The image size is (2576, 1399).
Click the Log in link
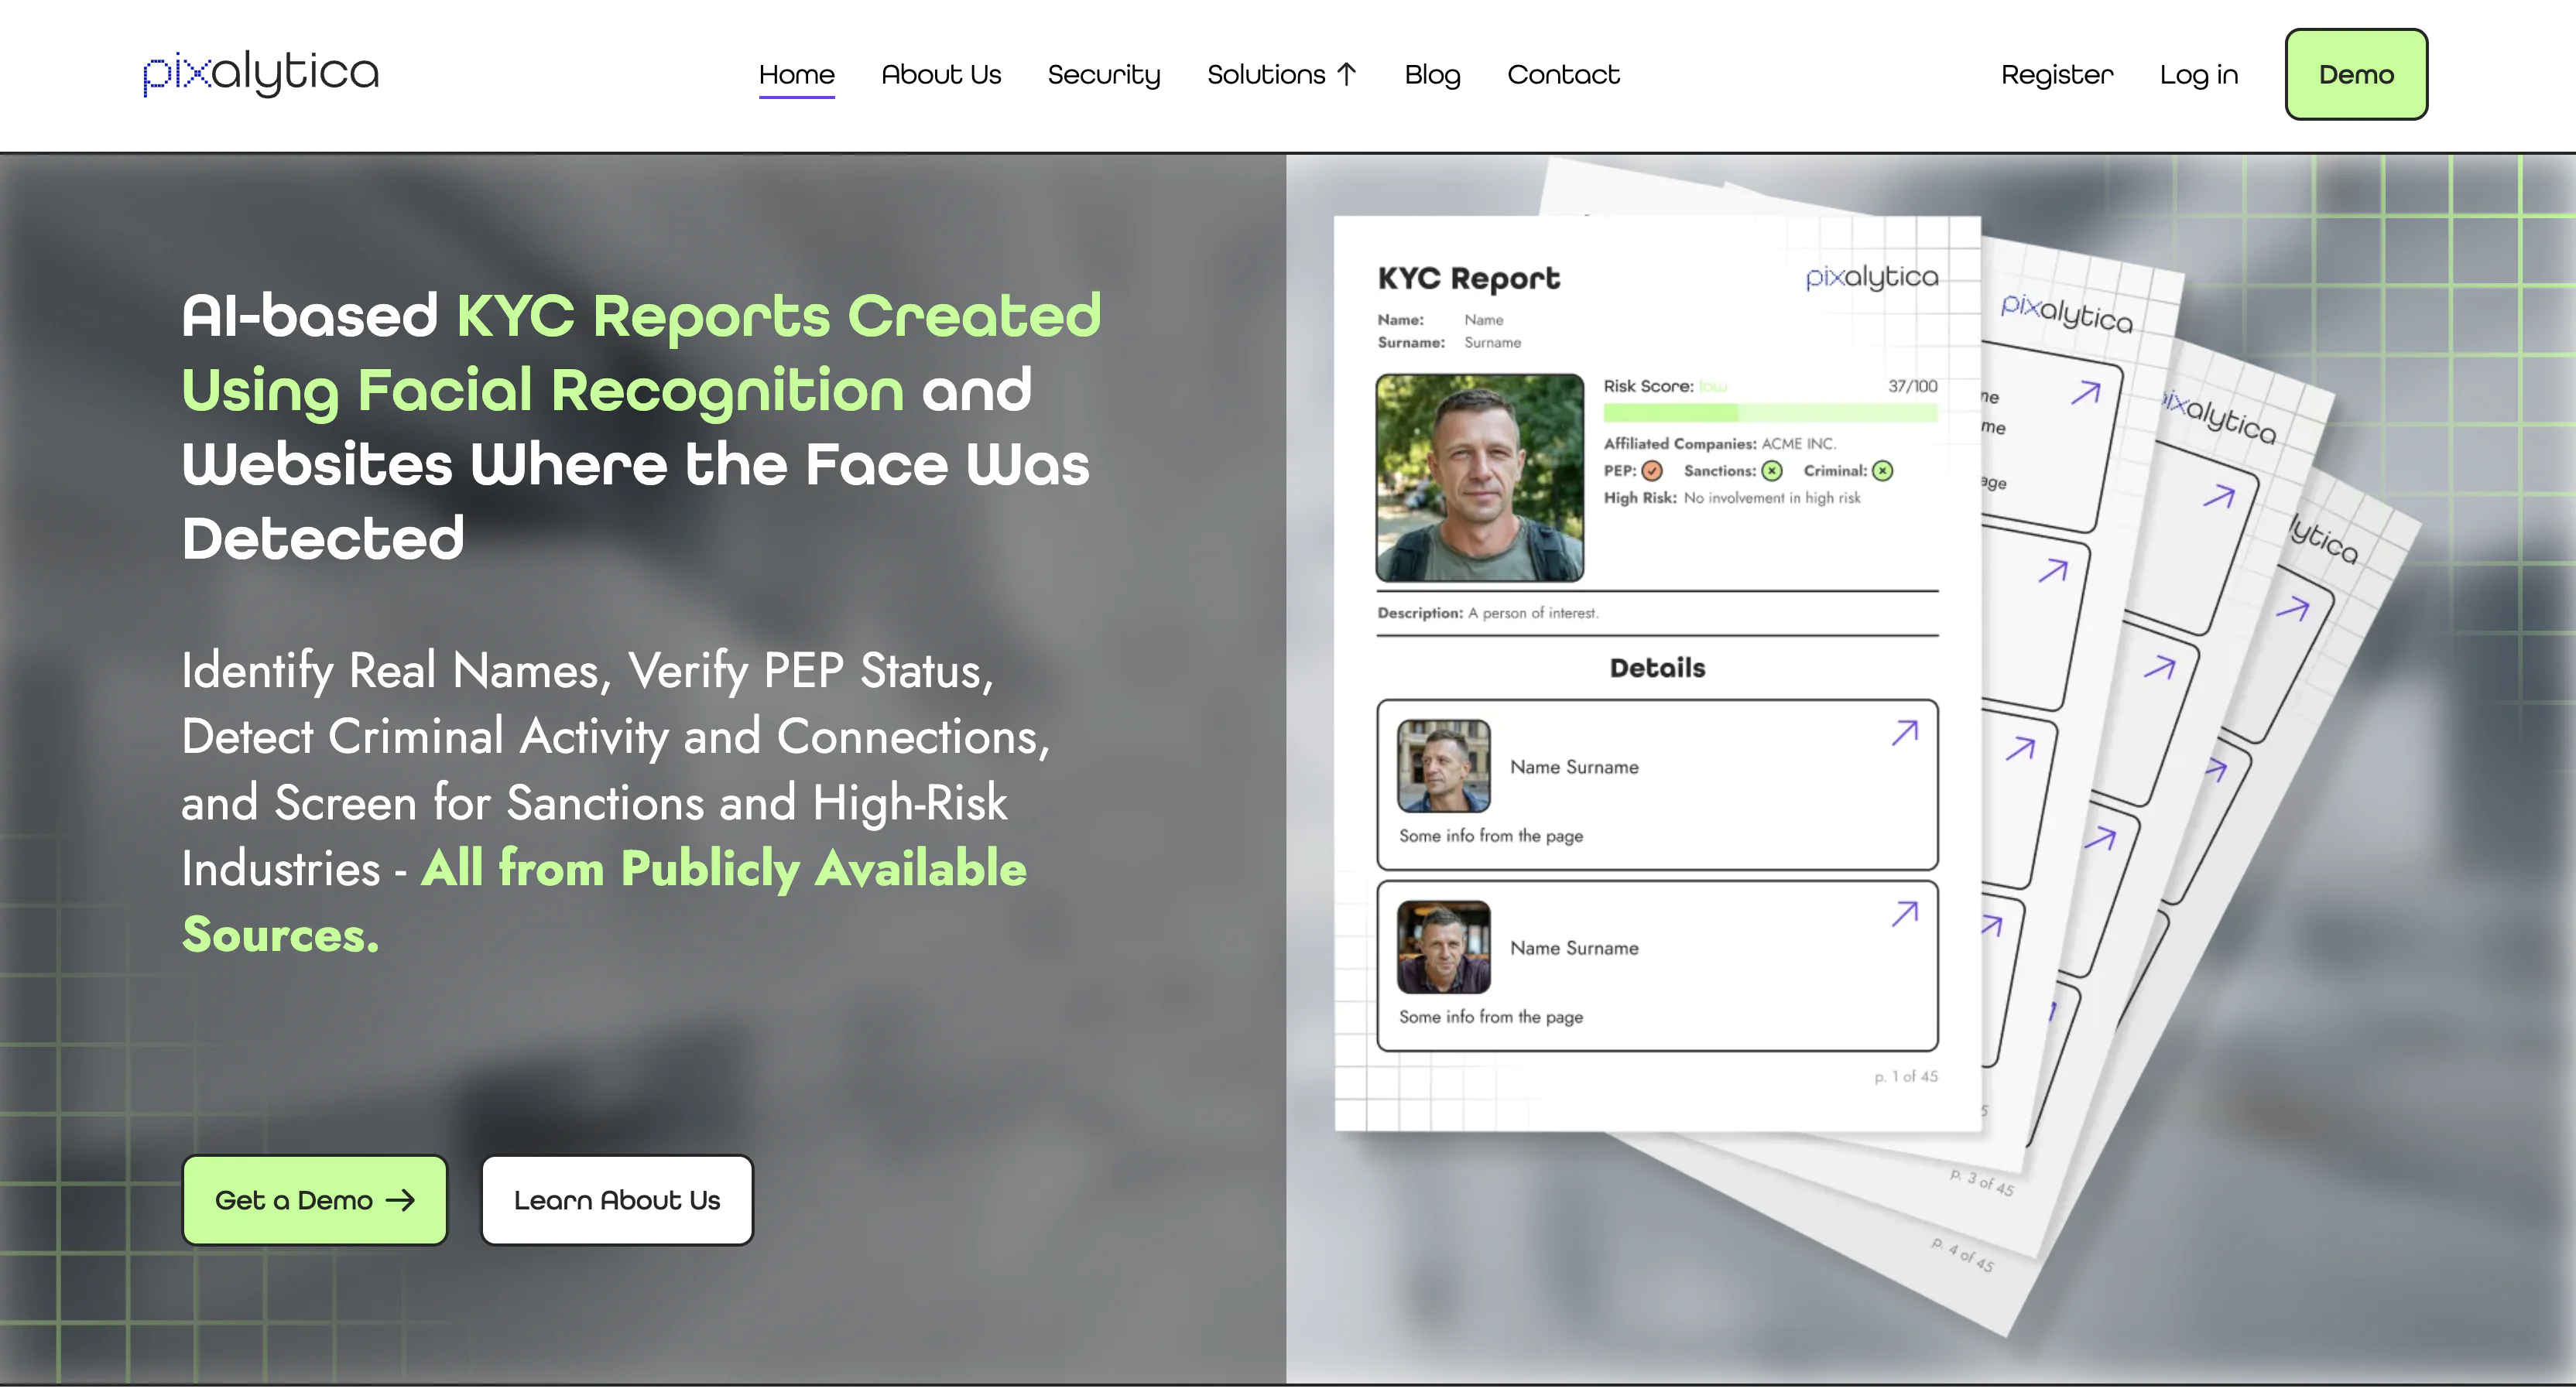2198,75
